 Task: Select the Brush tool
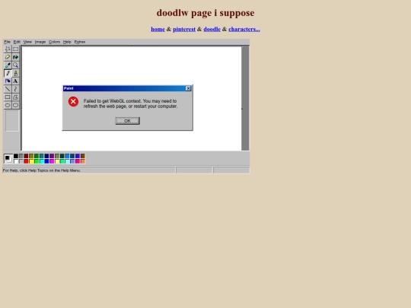click(15, 73)
